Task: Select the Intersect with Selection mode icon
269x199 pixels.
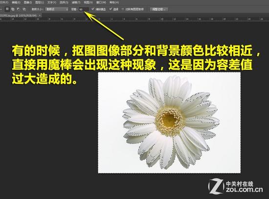Action: point(24,9)
